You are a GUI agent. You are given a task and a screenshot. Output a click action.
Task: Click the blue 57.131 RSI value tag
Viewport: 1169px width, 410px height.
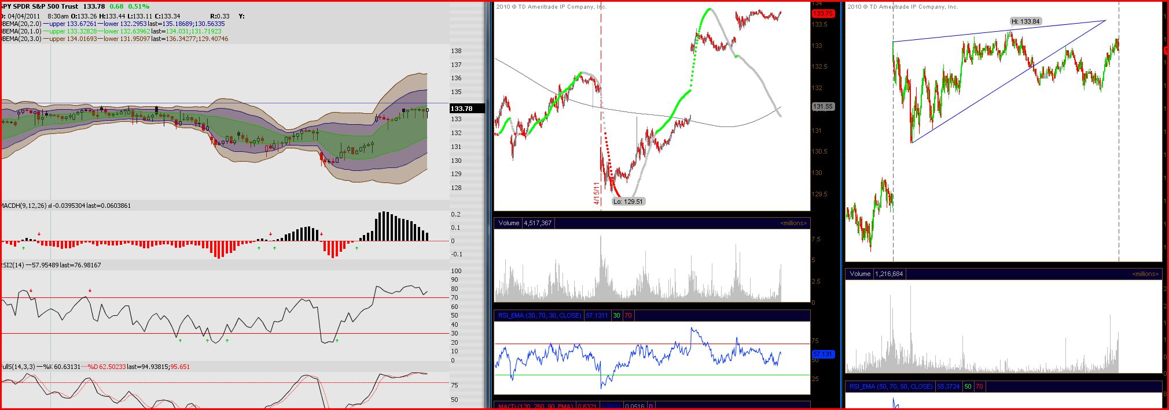(823, 354)
